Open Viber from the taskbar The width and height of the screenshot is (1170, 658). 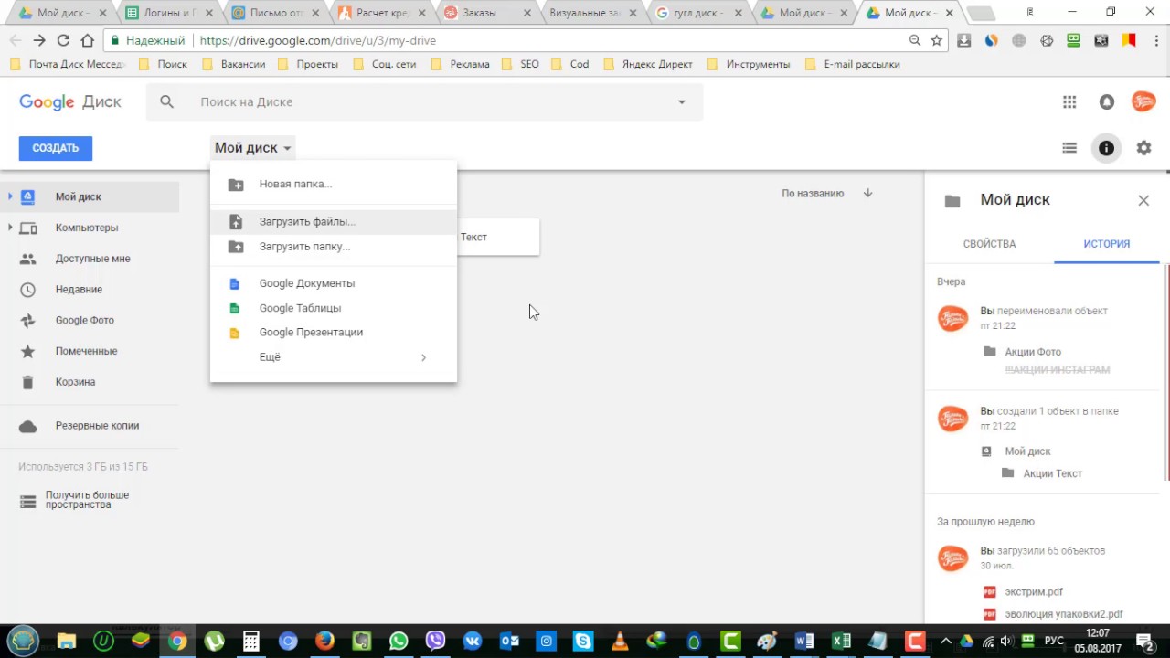(x=435, y=642)
